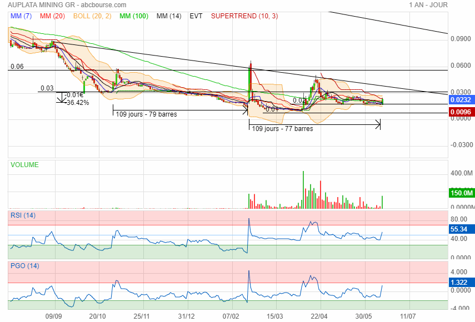The image size is (475, 322).
Task: Click the blue 55.34 RSI value tag
Action: (459, 229)
